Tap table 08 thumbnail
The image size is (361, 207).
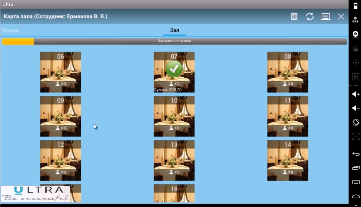[x=287, y=72]
